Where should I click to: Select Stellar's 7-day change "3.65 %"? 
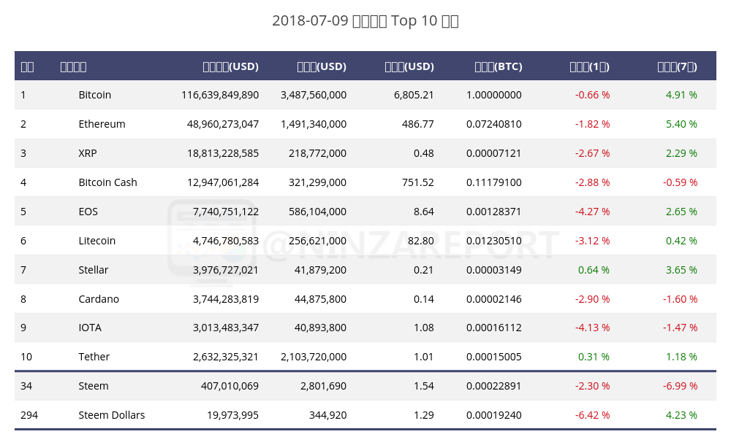click(x=681, y=270)
